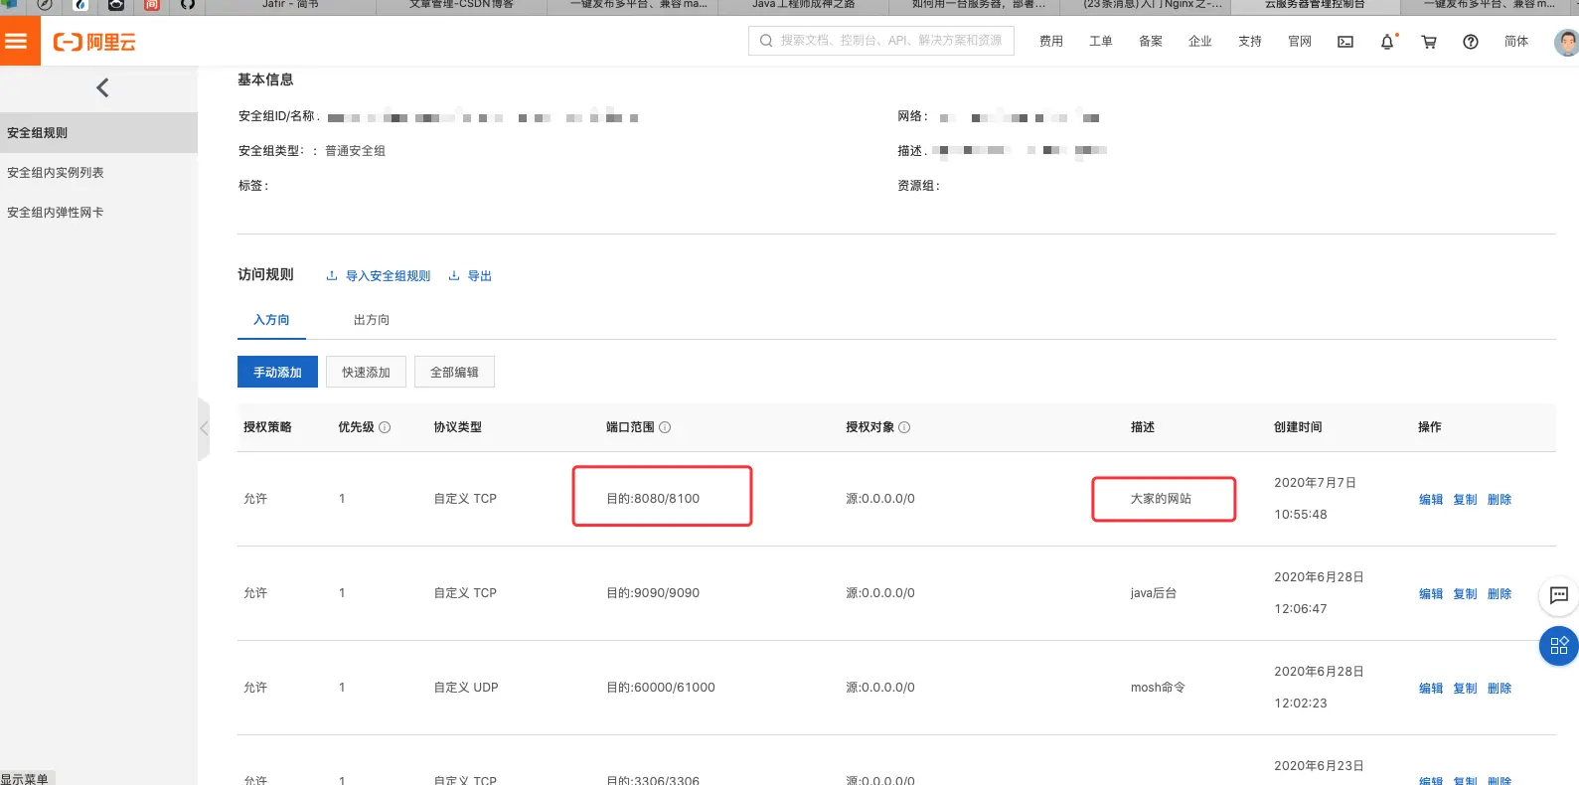Click 编辑 for the 8080/8100 rule
Viewport: 1579px width, 785px height.
click(x=1431, y=500)
